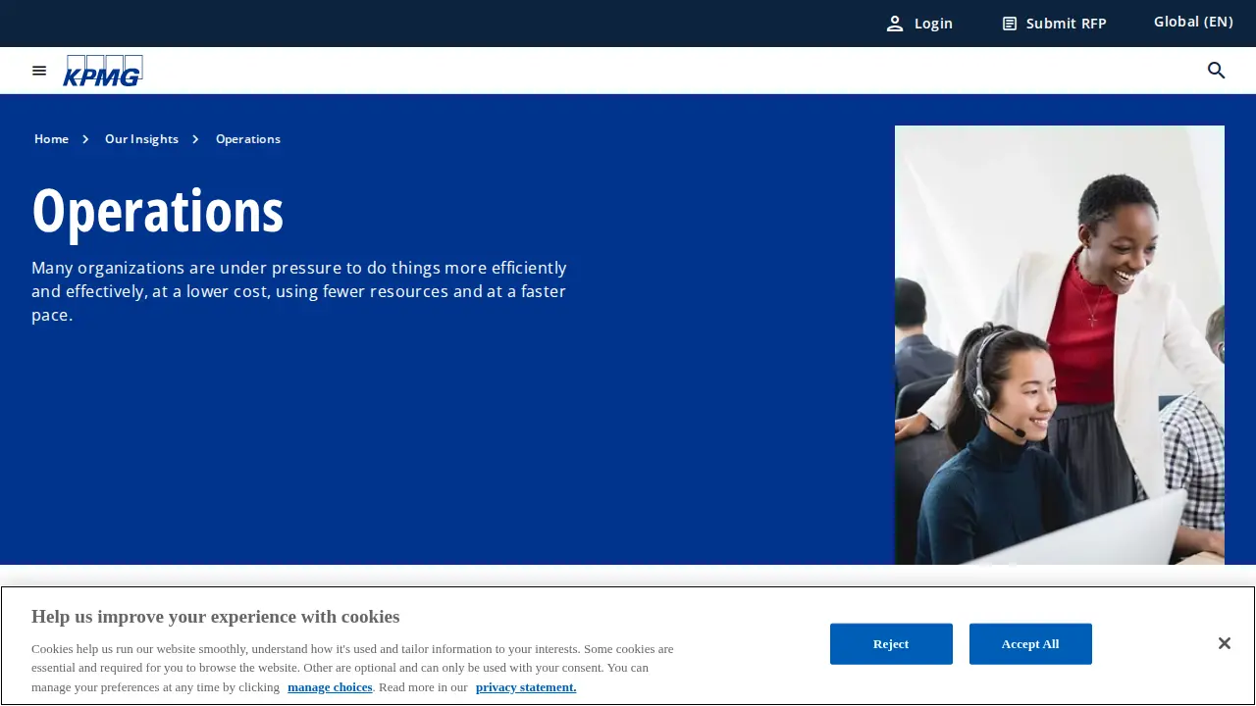
Task: Open the Submit RFP link text
Action: (x=1066, y=24)
